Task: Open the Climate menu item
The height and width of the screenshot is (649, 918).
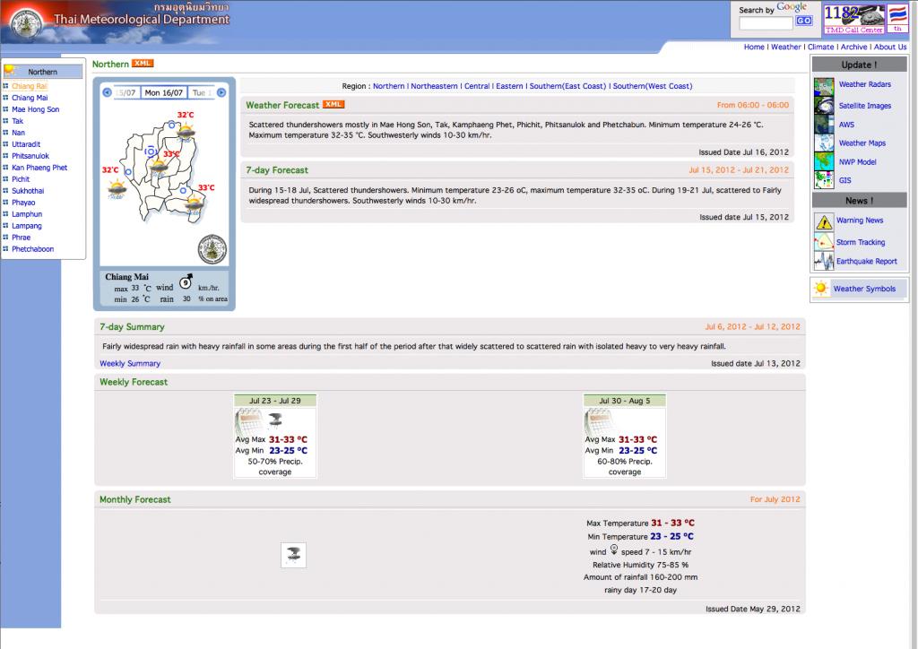Action: point(821,47)
